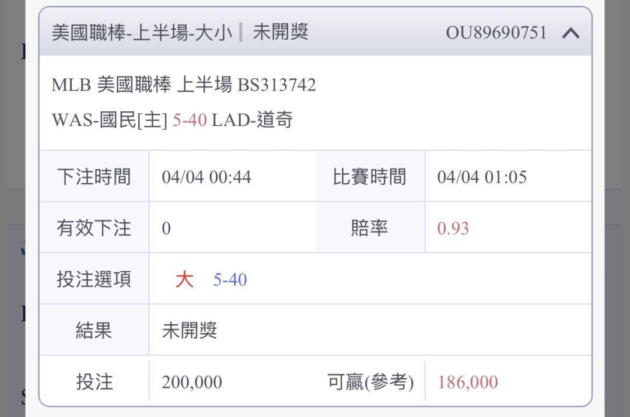
Task: Click the 未開獎 status in the header
Action: (280, 33)
